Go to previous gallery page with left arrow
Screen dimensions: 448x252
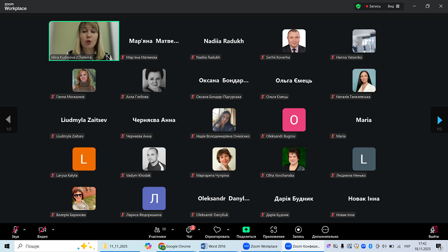point(8,120)
